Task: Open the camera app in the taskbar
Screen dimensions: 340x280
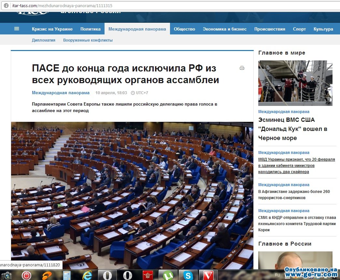Action: (x=7, y=275)
